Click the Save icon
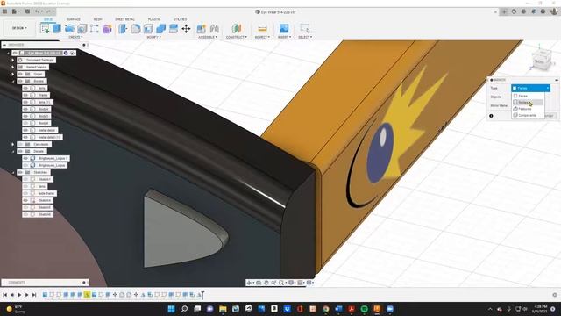This screenshot has height=316, width=561. [x=27, y=11]
